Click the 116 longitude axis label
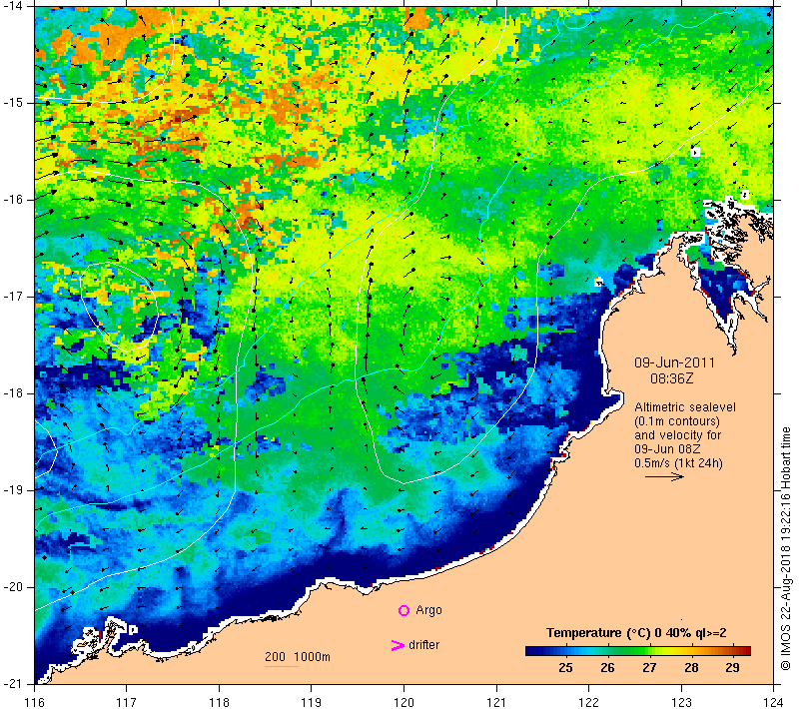The image size is (799, 709). pos(34,702)
